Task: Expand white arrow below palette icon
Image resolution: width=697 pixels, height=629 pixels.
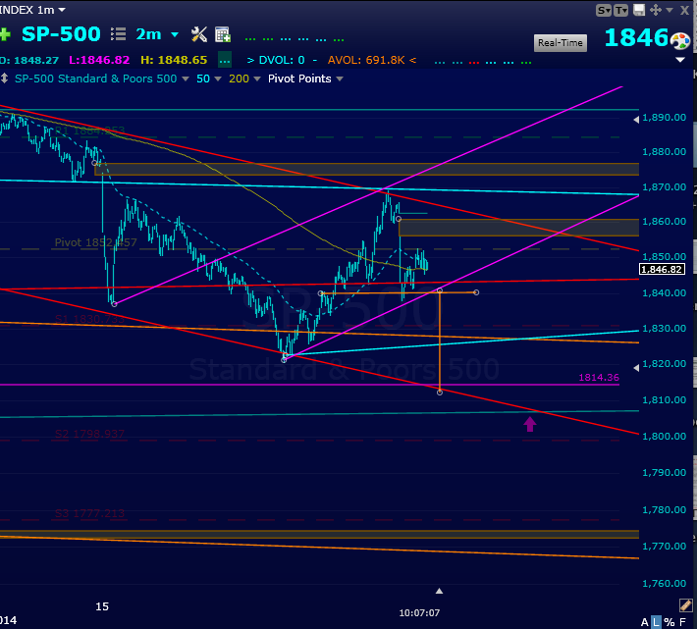Action: point(680,60)
